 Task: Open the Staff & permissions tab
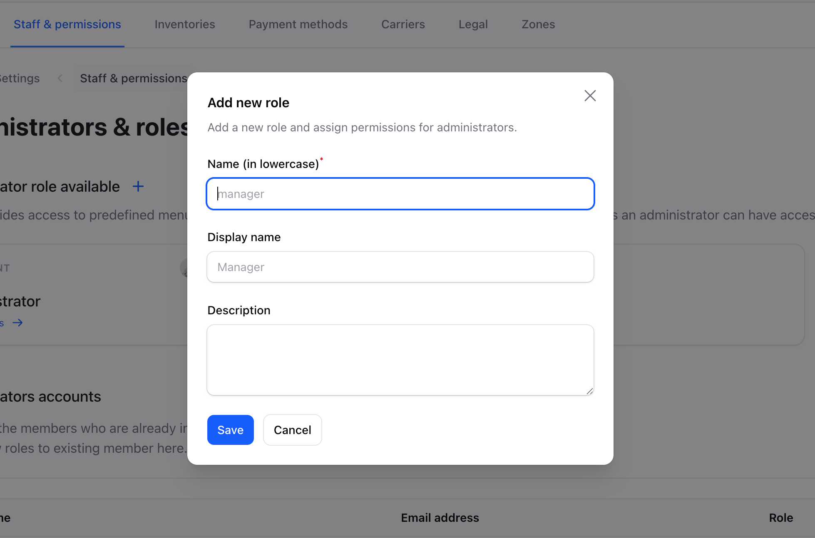(67, 25)
